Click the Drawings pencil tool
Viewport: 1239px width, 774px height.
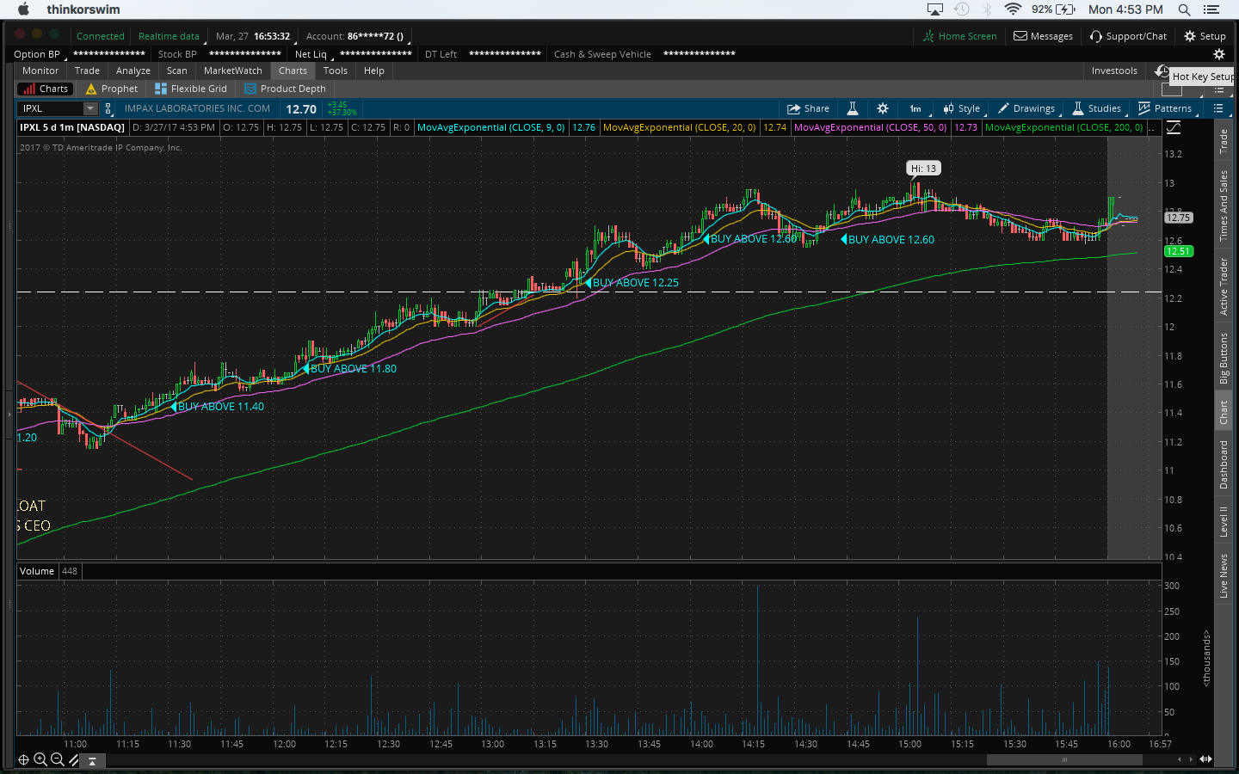pyautogui.click(x=1026, y=108)
